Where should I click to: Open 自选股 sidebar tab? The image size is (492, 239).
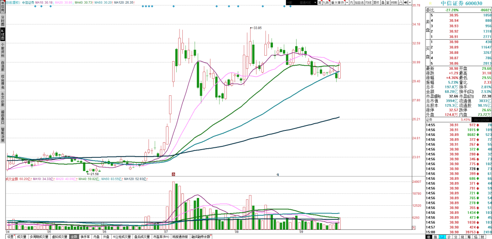(3, 67)
